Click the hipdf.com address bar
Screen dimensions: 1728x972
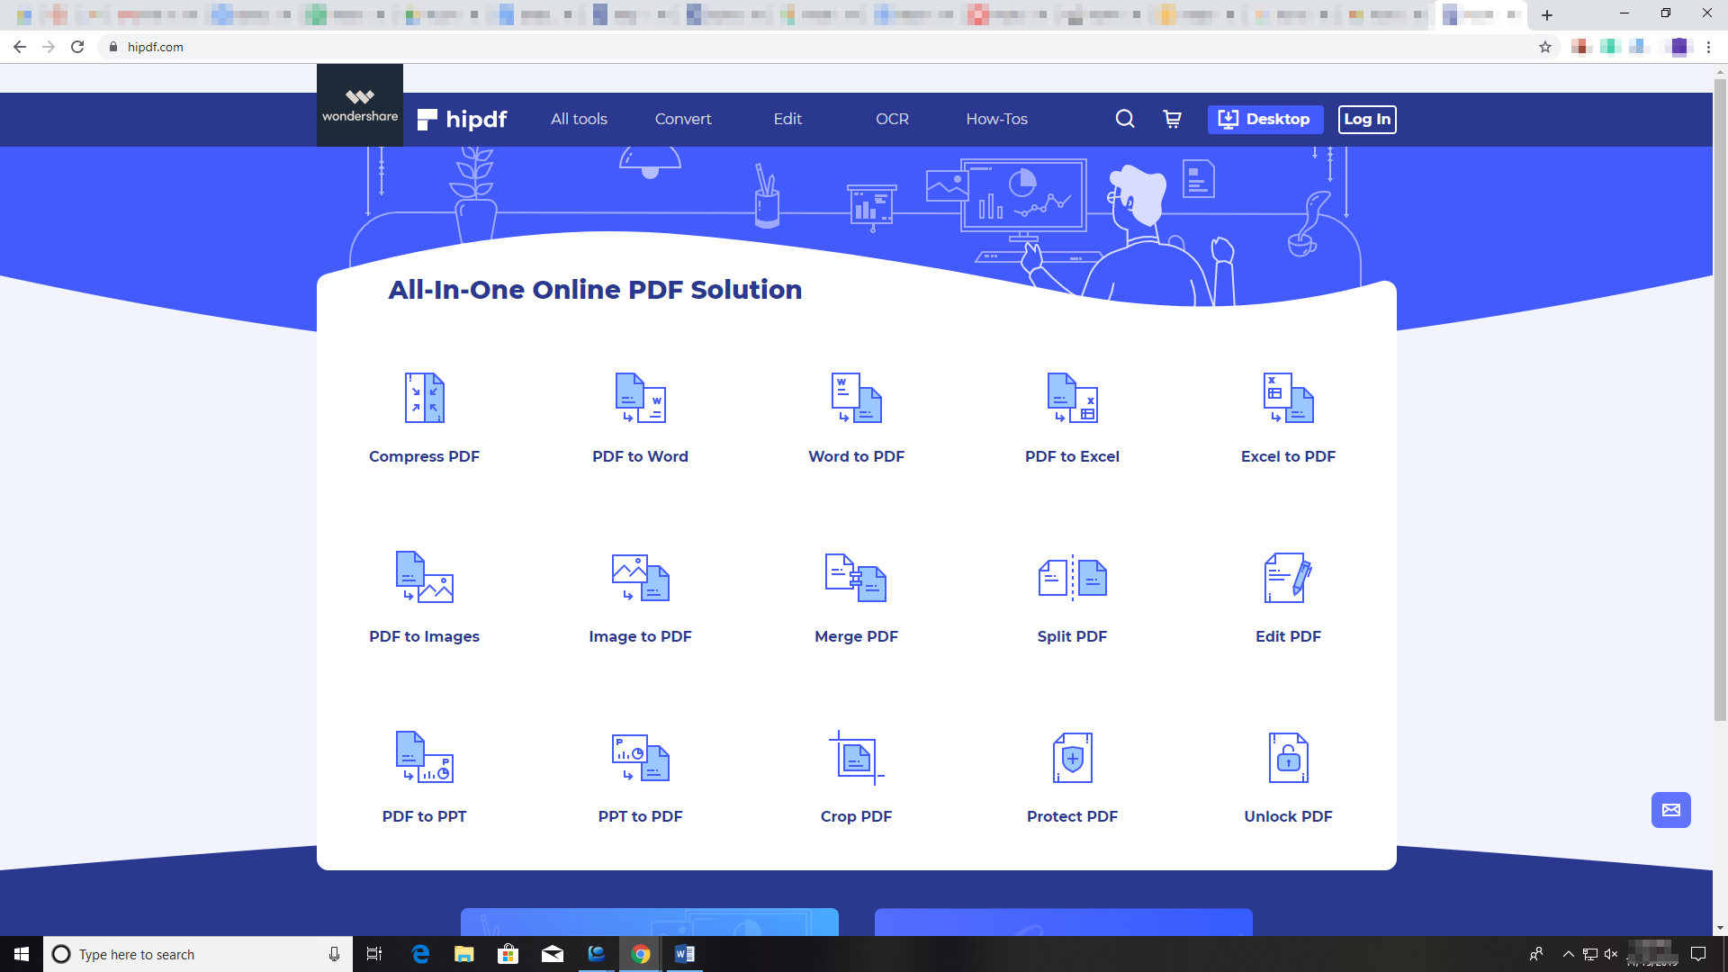(155, 47)
